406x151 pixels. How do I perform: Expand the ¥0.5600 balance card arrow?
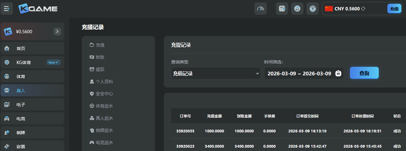57,31
